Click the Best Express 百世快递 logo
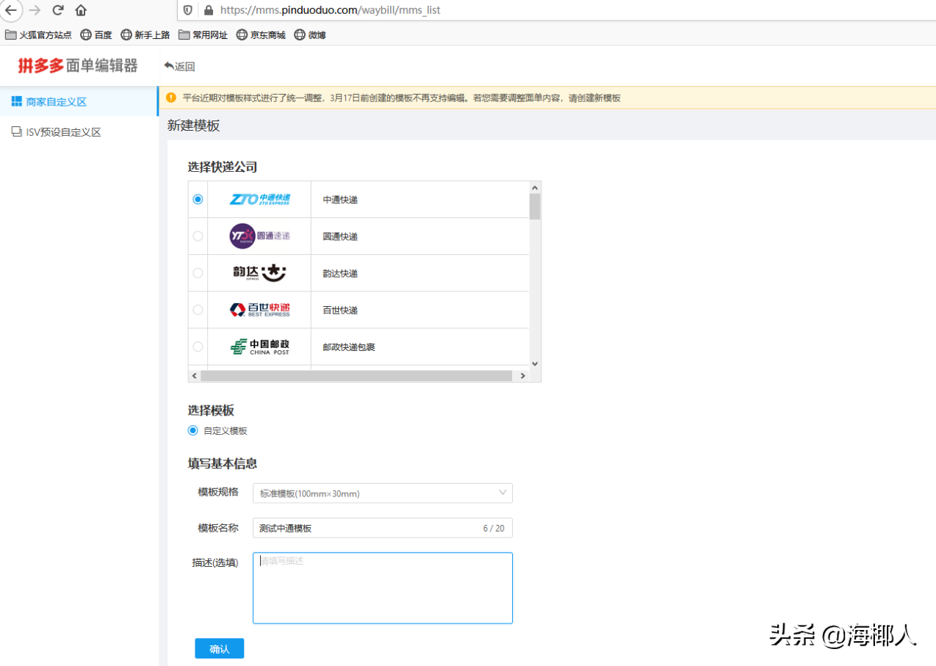Screen dimensions: 936x666 [x=257, y=309]
